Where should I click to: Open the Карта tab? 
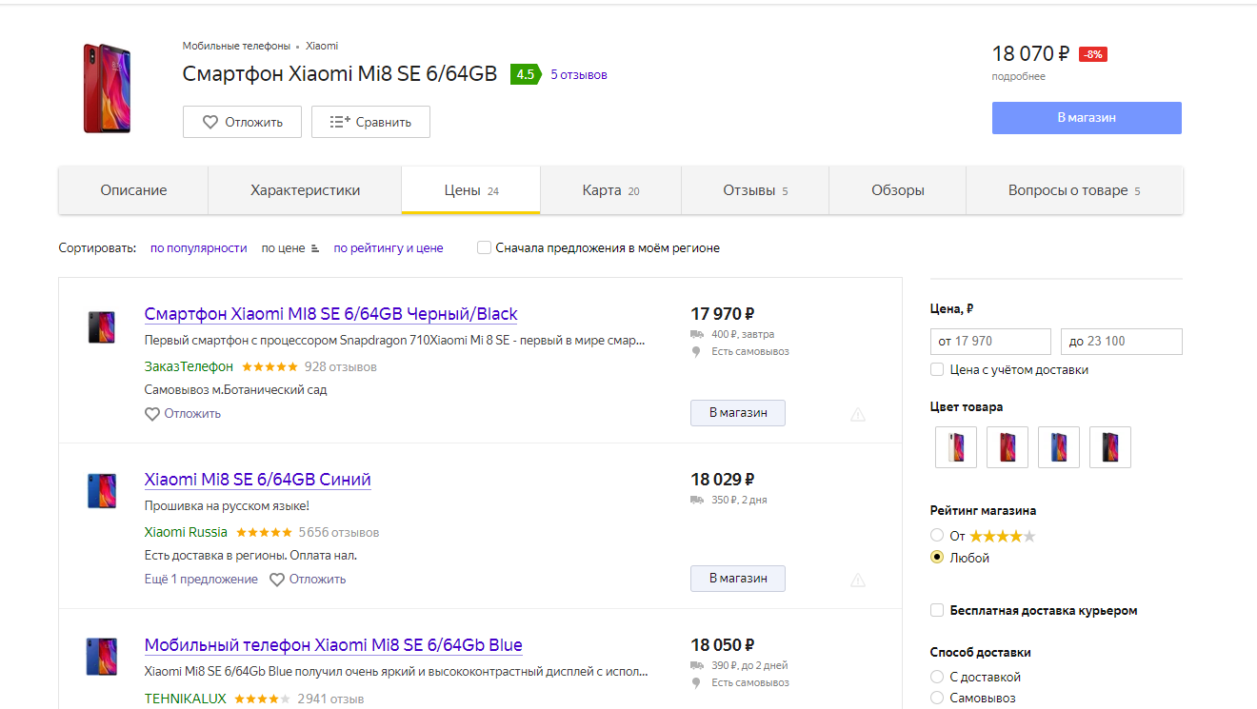pos(611,190)
